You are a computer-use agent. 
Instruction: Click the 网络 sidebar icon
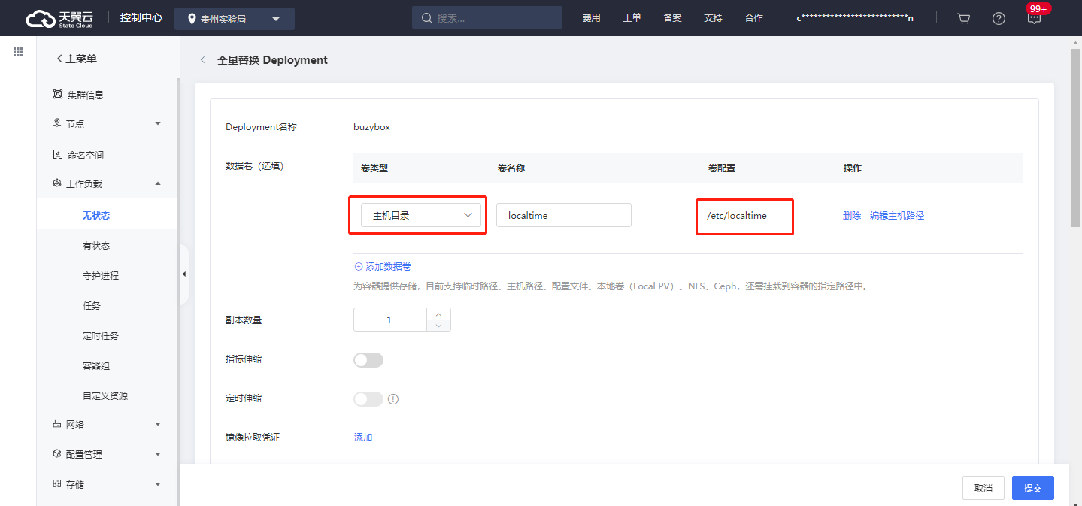[57, 424]
